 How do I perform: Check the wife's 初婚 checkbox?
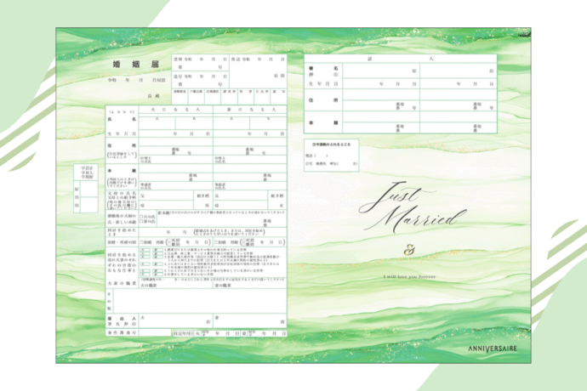click(x=215, y=242)
